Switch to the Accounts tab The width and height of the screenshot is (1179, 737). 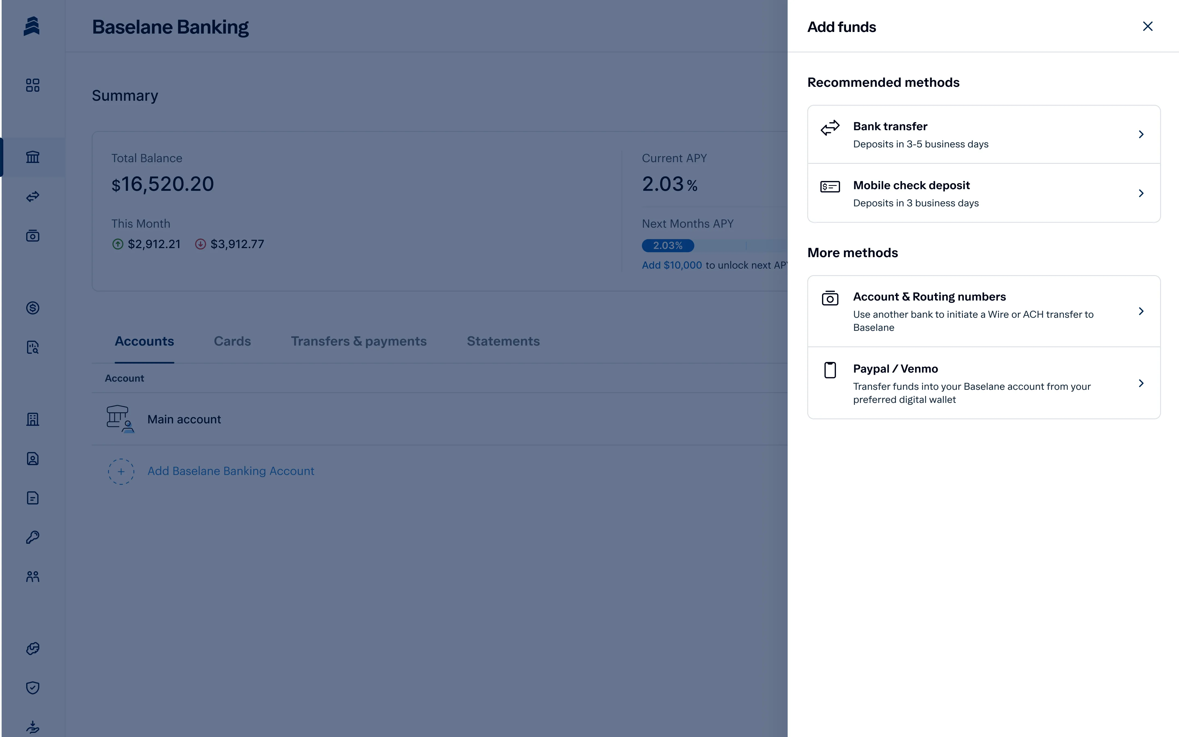(x=144, y=341)
